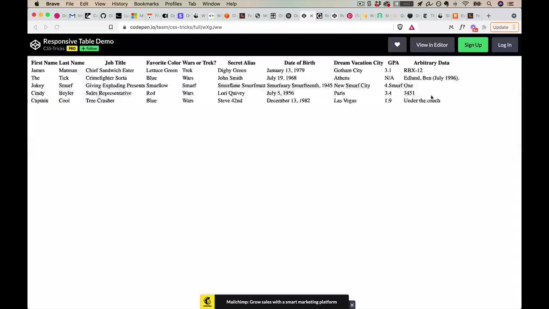This screenshot has height=309, width=549.
Task: Click the View in Editor button
Action: point(432,45)
